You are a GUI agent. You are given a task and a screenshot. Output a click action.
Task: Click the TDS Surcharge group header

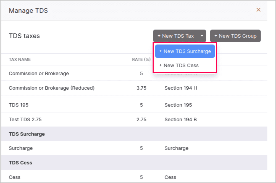pyautogui.click(x=27, y=134)
